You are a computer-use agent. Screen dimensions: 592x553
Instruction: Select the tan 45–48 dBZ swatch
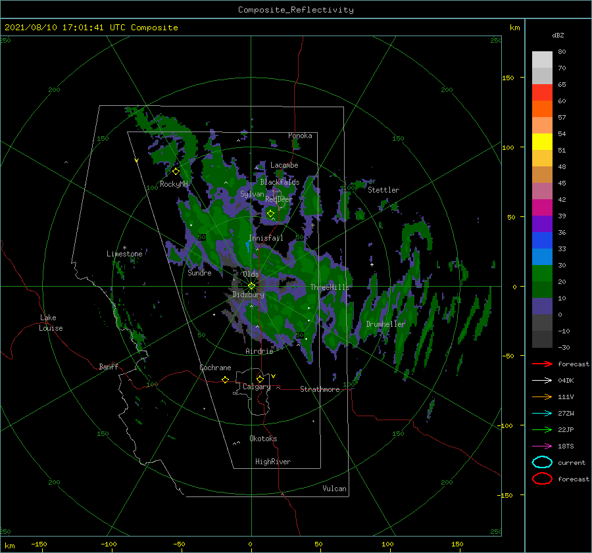point(542,175)
